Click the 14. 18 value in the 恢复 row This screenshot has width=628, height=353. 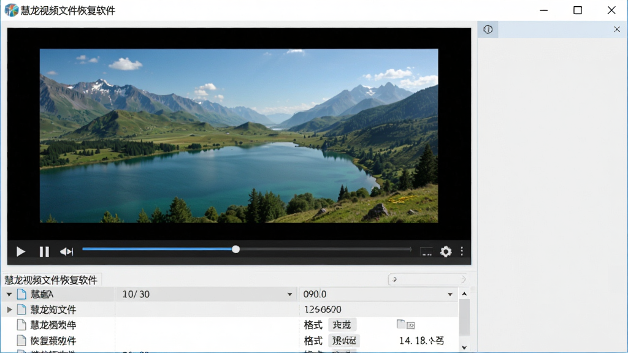pos(421,341)
